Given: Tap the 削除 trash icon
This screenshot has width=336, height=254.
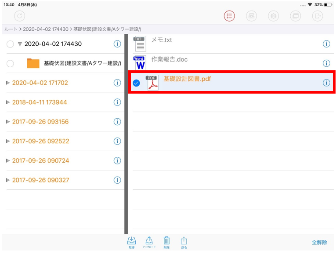Looking at the screenshot, I should pos(166,241).
